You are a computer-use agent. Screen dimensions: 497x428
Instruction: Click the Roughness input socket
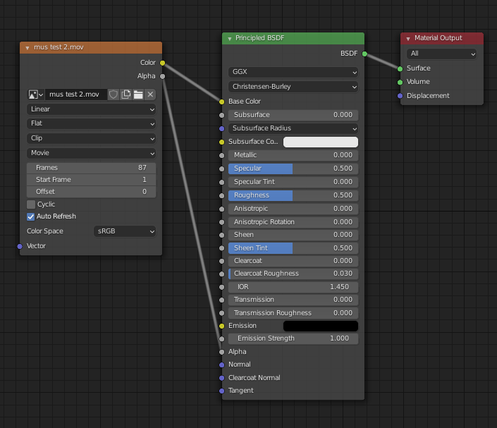[222, 195]
